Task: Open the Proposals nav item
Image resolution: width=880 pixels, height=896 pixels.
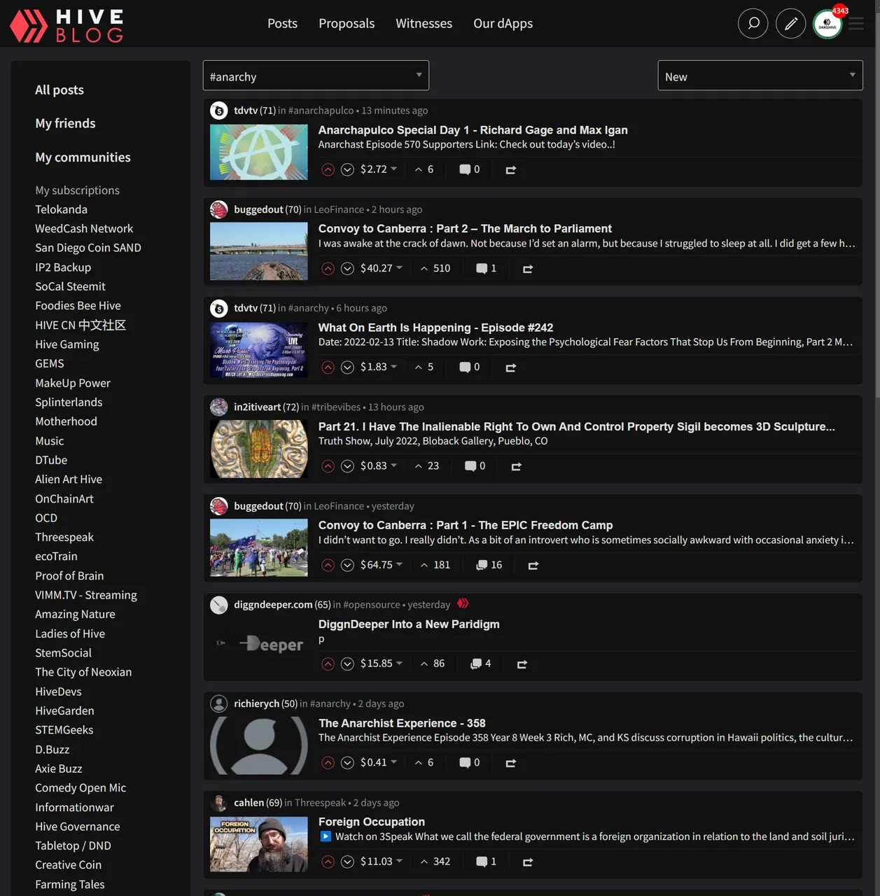Action: point(347,24)
